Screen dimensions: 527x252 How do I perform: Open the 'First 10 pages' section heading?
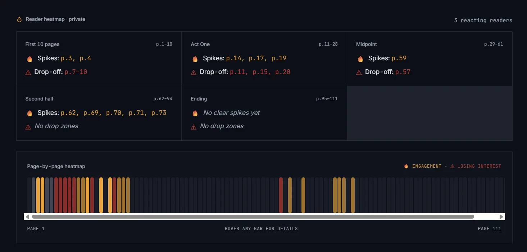click(x=42, y=44)
